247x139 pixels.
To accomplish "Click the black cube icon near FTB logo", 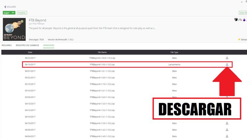I will point(236,19).
